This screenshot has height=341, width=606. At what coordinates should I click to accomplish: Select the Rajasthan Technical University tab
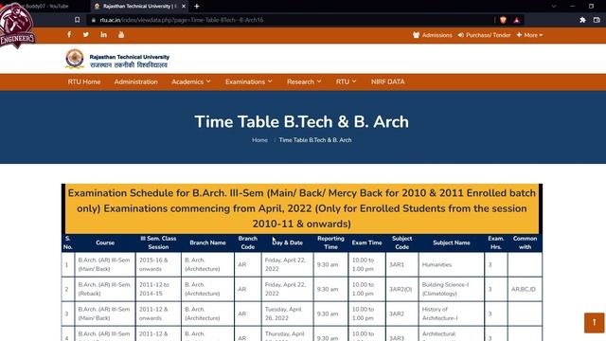[x=139, y=7]
